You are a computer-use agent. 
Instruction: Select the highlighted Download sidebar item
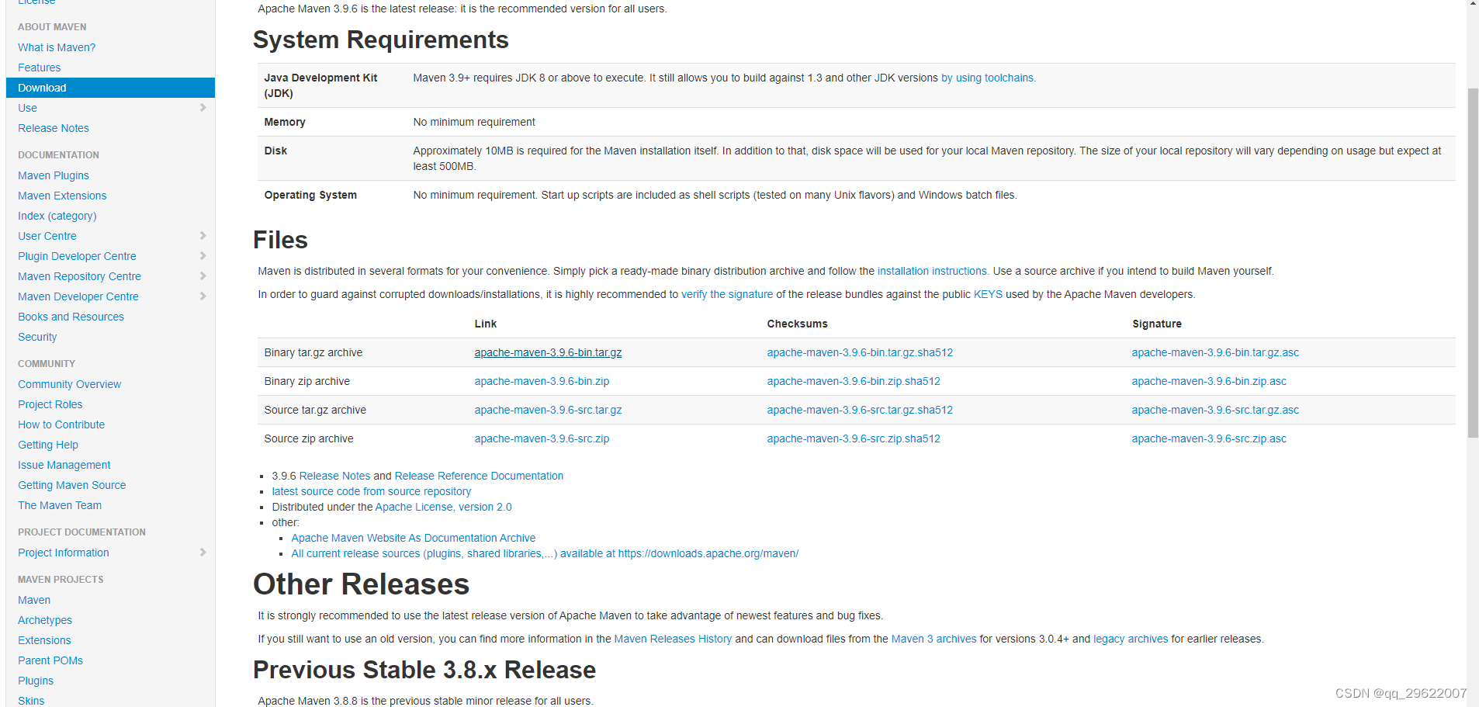(110, 88)
